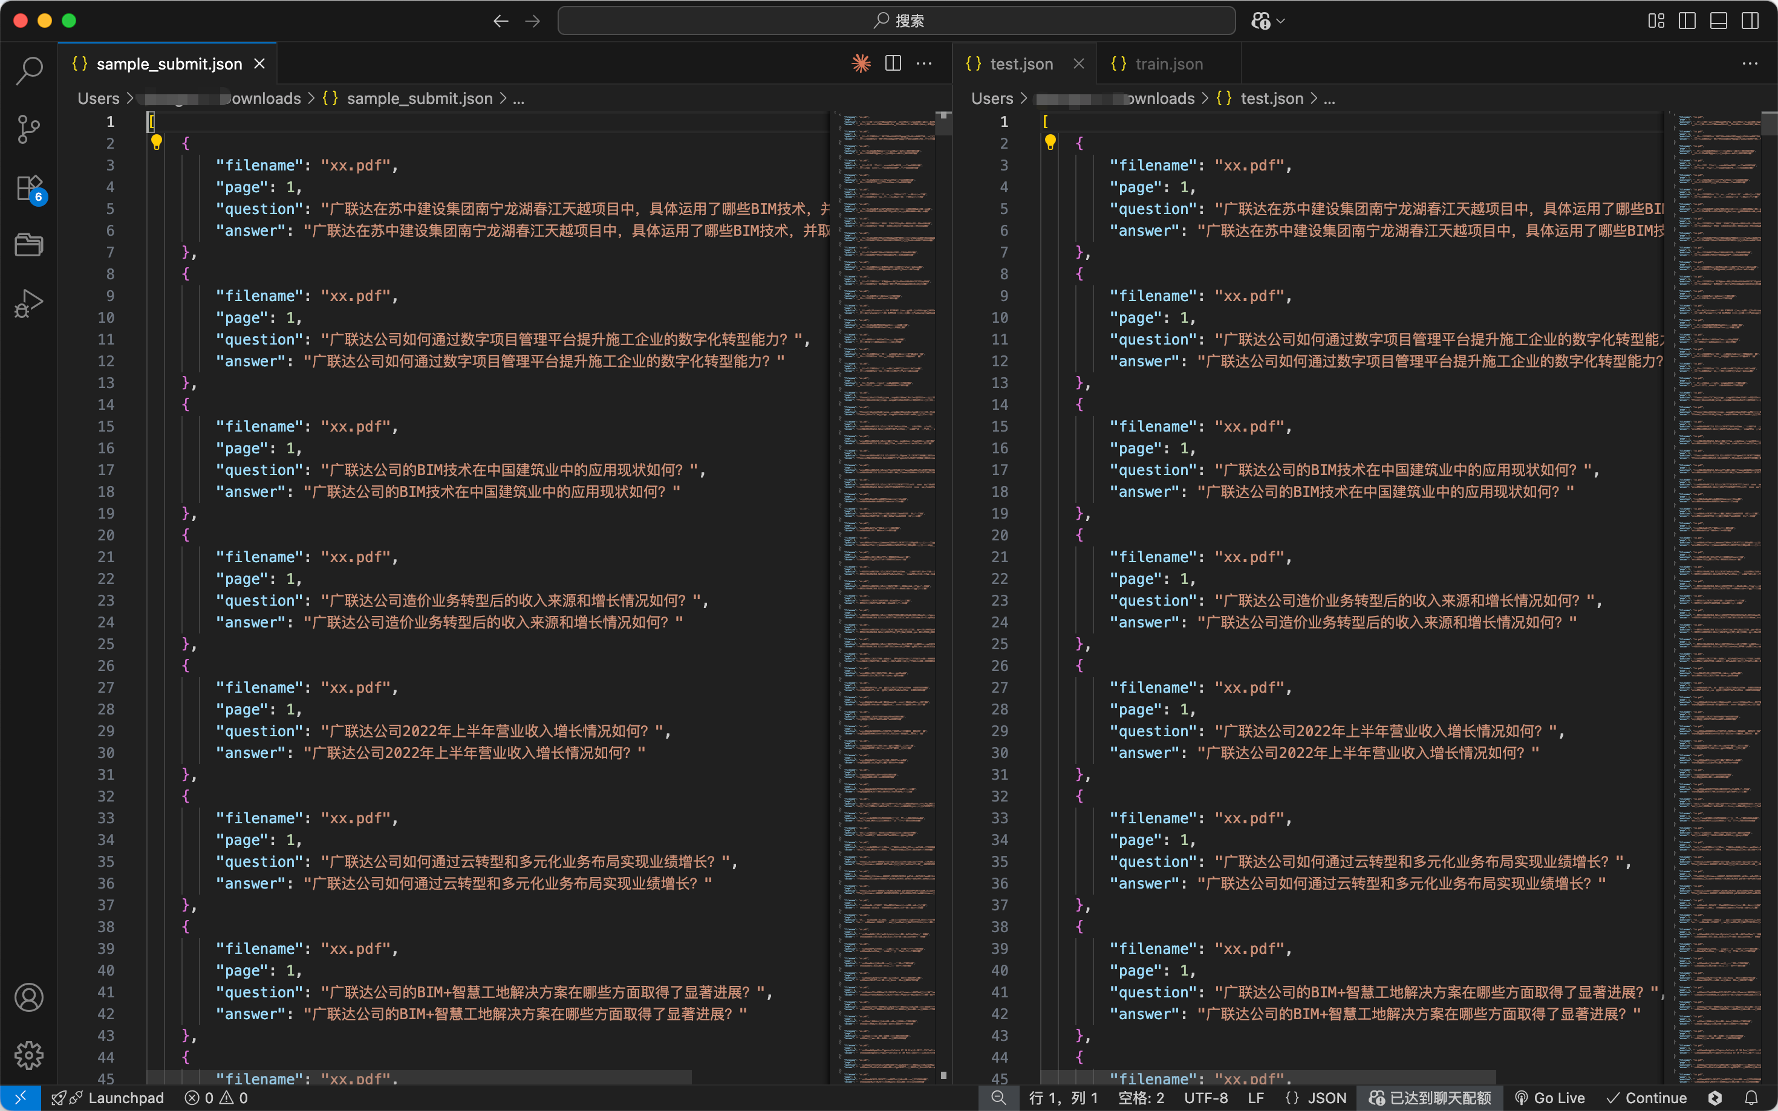
Task: Click right editor vertical scrollbar thumb
Action: coord(1769,123)
